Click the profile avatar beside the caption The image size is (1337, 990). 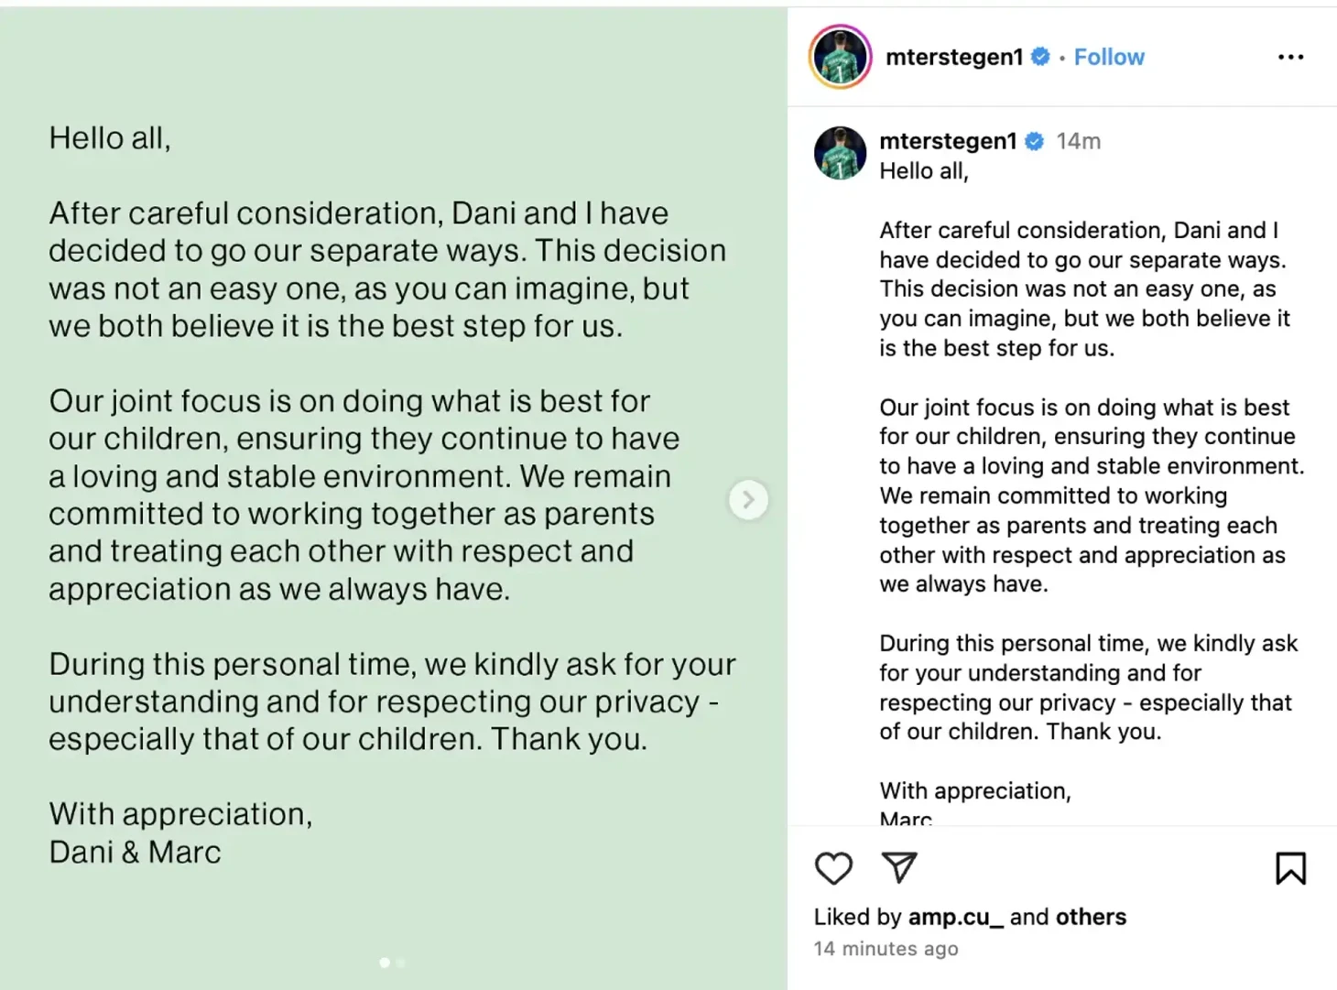[x=840, y=153]
